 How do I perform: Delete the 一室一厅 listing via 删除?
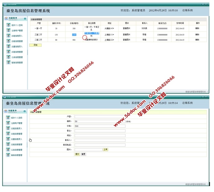coord(197,29)
